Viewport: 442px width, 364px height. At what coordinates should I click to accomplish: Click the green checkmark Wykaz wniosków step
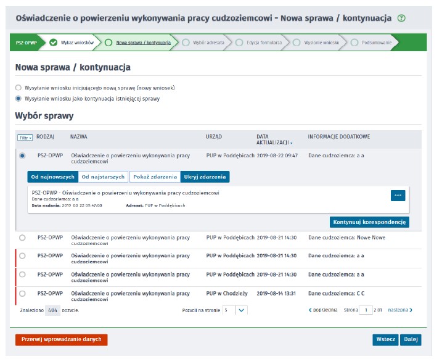pos(53,43)
